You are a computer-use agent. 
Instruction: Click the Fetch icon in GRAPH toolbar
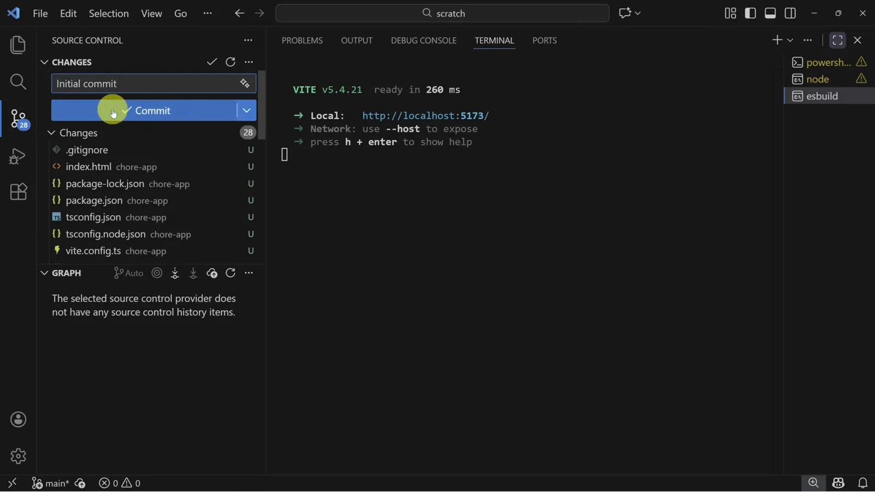tap(175, 273)
